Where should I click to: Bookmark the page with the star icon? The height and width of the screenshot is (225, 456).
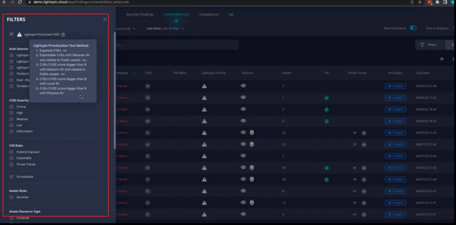[x=420, y=2]
